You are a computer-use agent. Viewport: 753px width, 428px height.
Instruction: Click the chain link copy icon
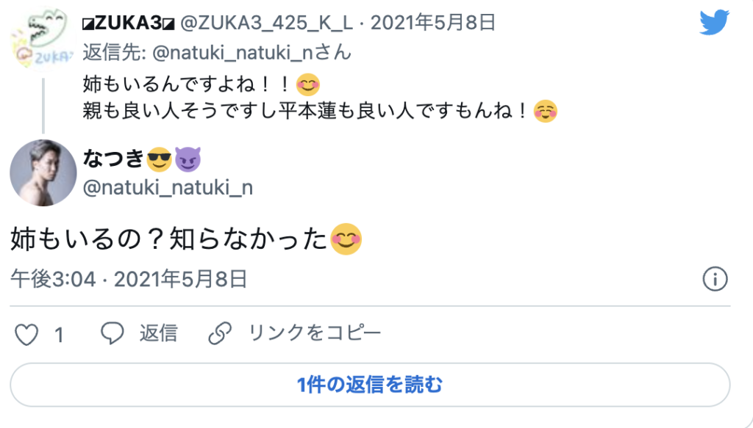coord(219,333)
